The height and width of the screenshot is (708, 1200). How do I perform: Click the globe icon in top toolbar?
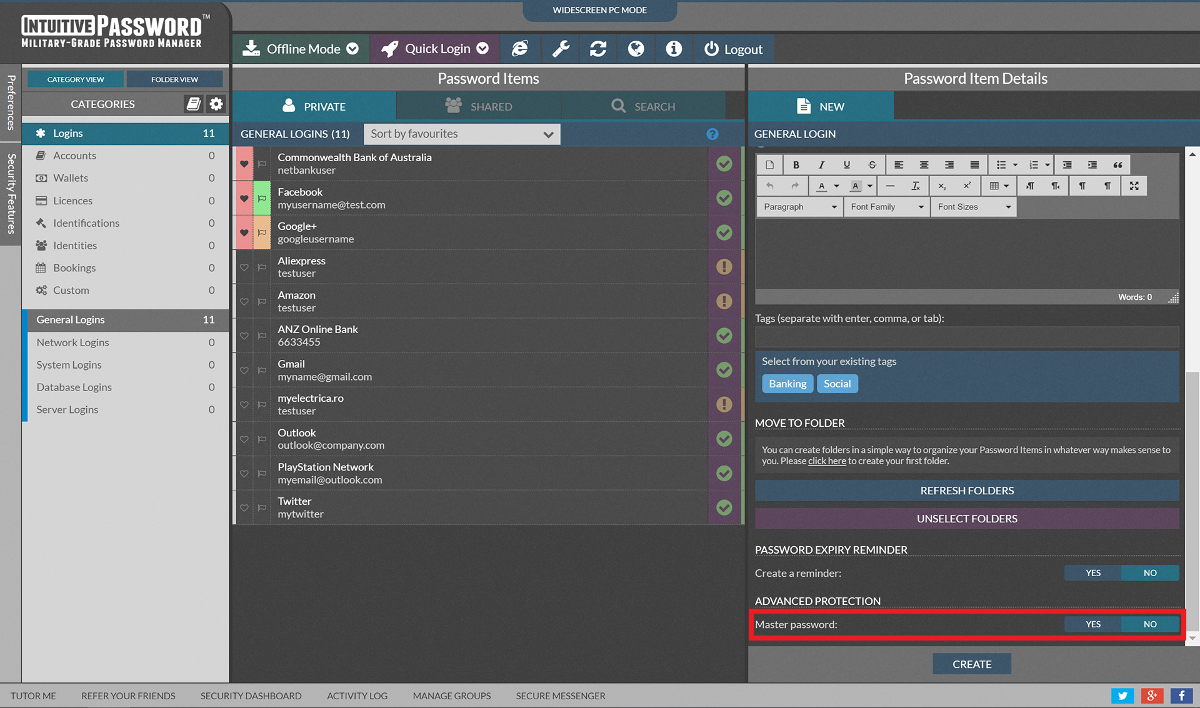point(636,49)
